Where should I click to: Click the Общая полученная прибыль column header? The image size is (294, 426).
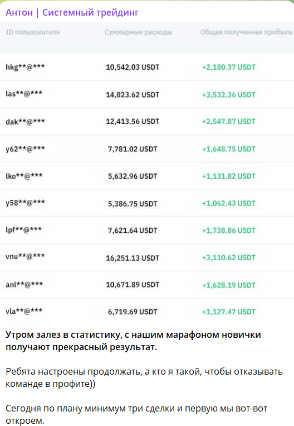pos(247,32)
